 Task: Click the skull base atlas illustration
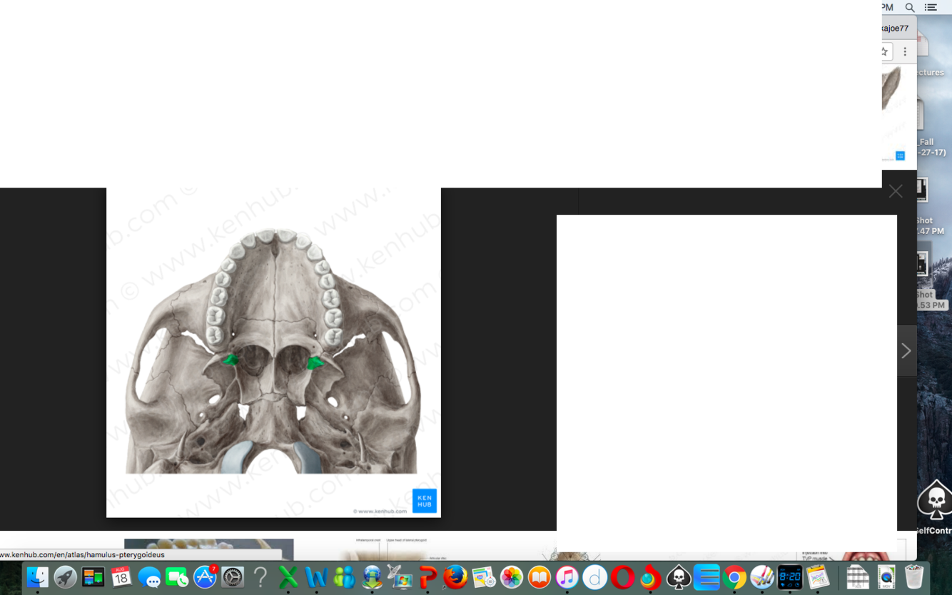pos(273,351)
